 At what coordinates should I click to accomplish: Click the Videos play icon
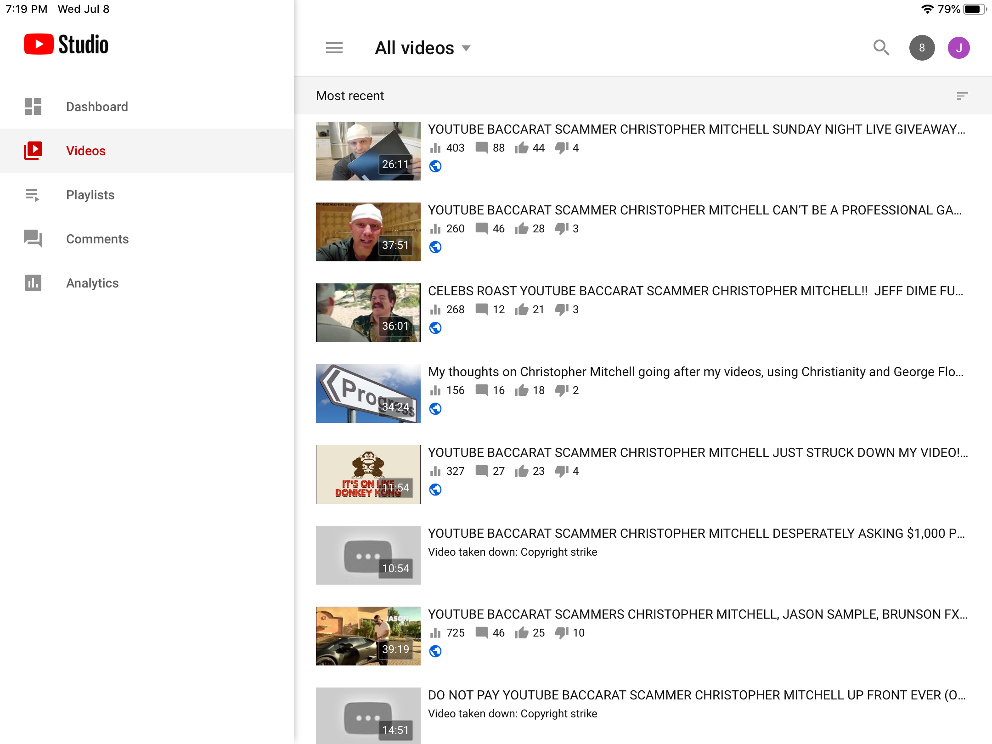(x=33, y=151)
